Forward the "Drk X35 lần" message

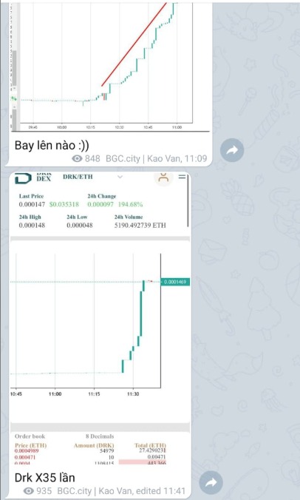point(211,482)
